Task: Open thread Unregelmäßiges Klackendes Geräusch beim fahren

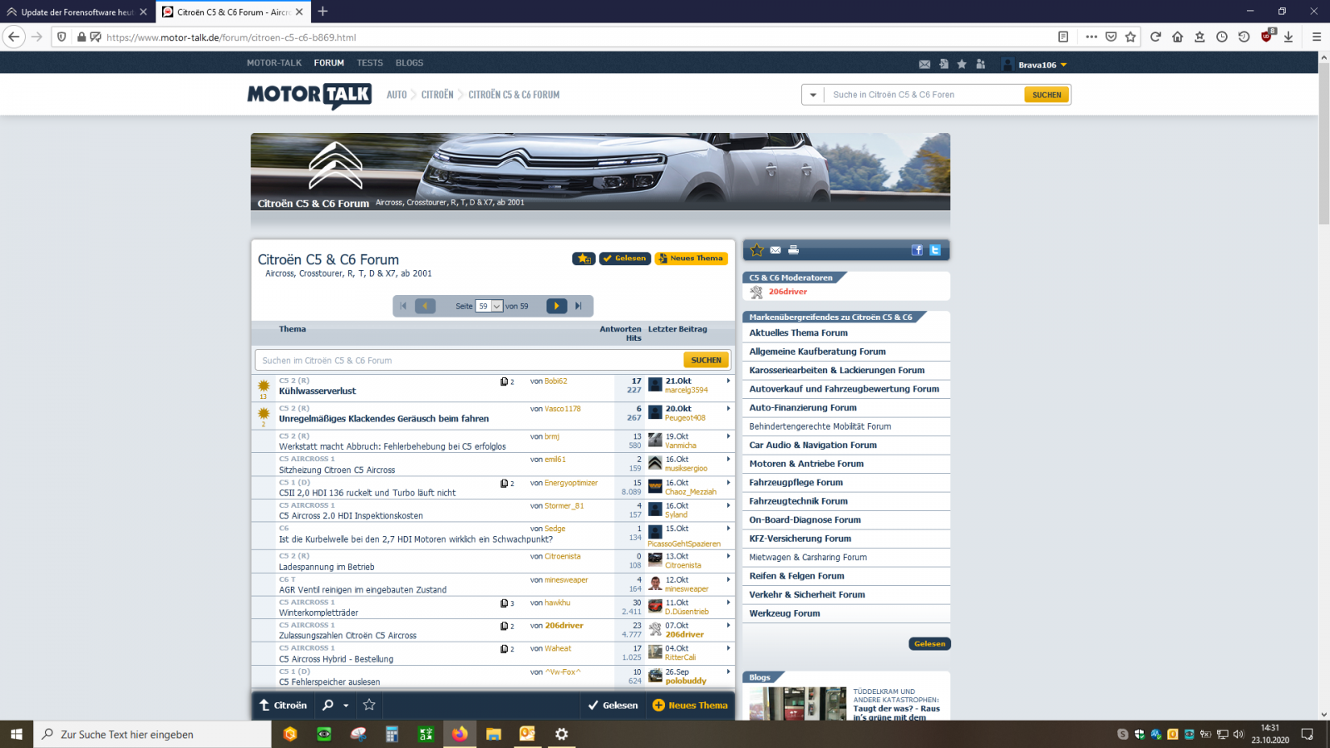Action: point(384,419)
